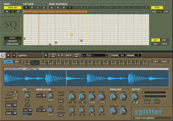Screen dimensions: 173x121
Task: Click the VOICES value field
Action: [122, 55]
